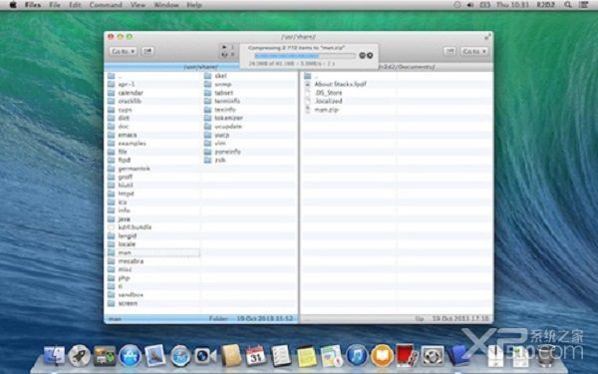Click the left pane toolbar icon button
The width and height of the screenshot is (598, 374).
[x=148, y=51]
